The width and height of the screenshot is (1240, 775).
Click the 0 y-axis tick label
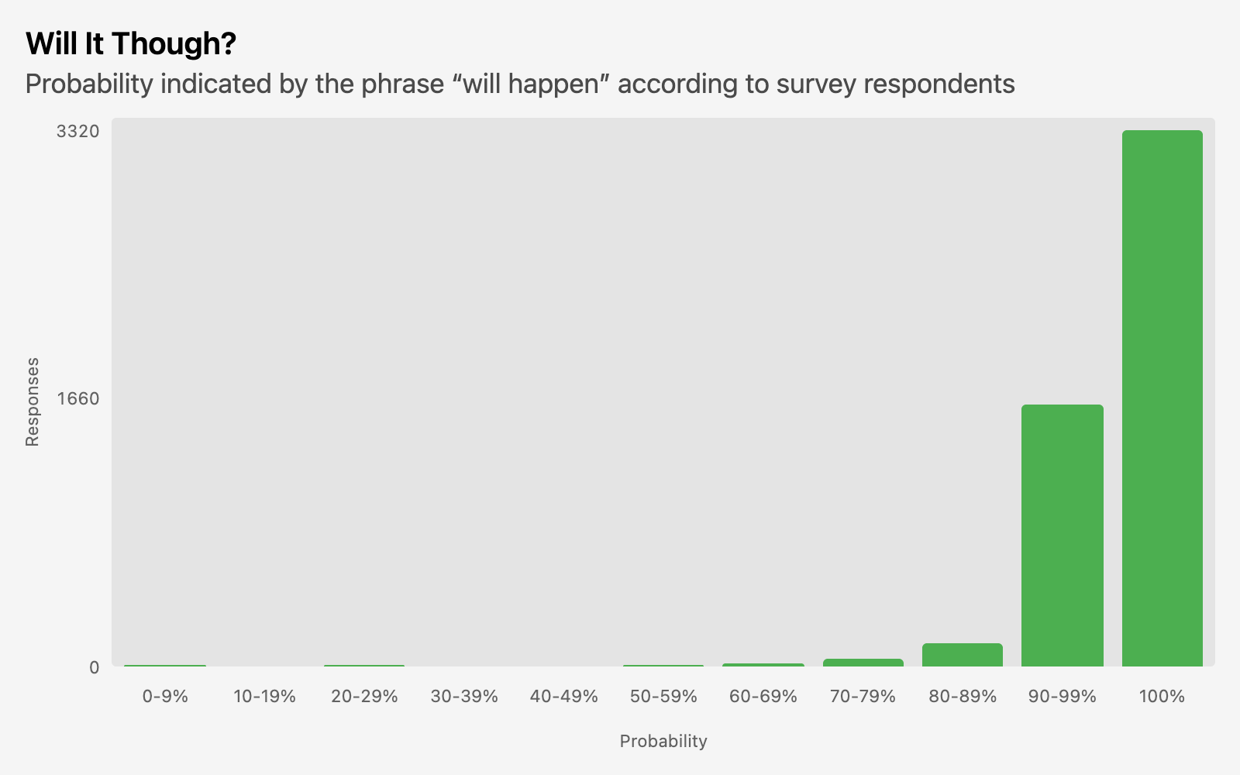coord(94,667)
